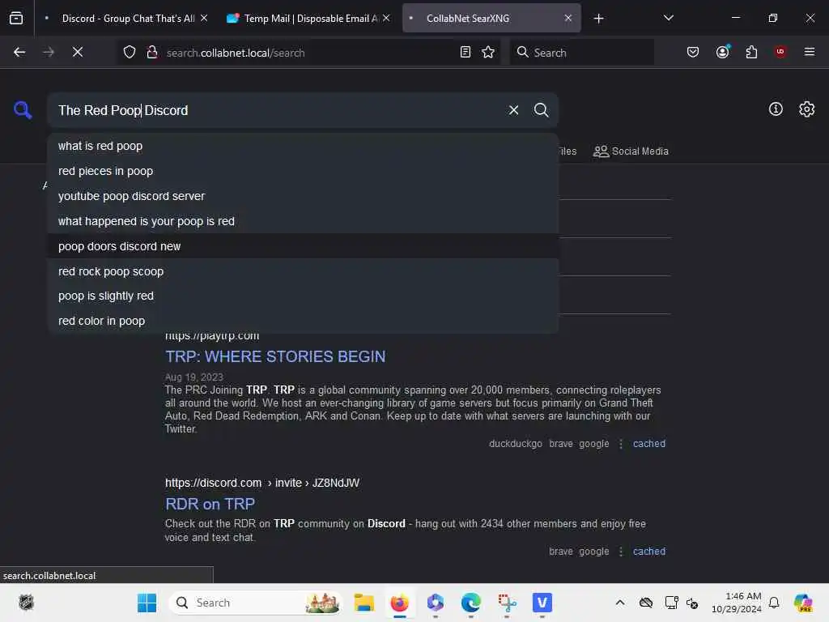
Task: Open Pocket save icon
Action: coord(693,52)
